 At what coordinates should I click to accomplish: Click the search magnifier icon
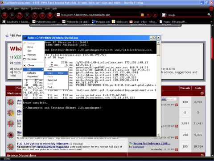[209, 15]
